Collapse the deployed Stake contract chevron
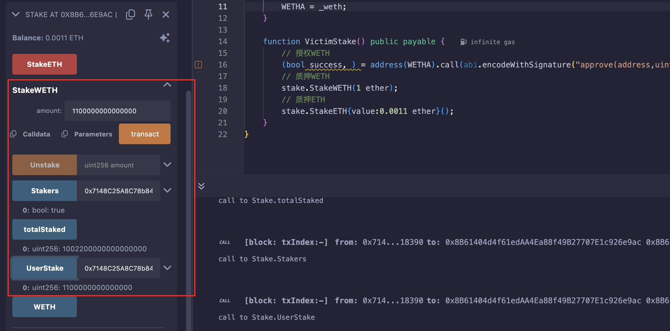Image resolution: width=670 pixels, height=331 pixels. tap(16, 14)
